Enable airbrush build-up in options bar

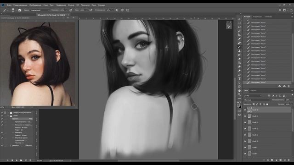pos(91,10)
